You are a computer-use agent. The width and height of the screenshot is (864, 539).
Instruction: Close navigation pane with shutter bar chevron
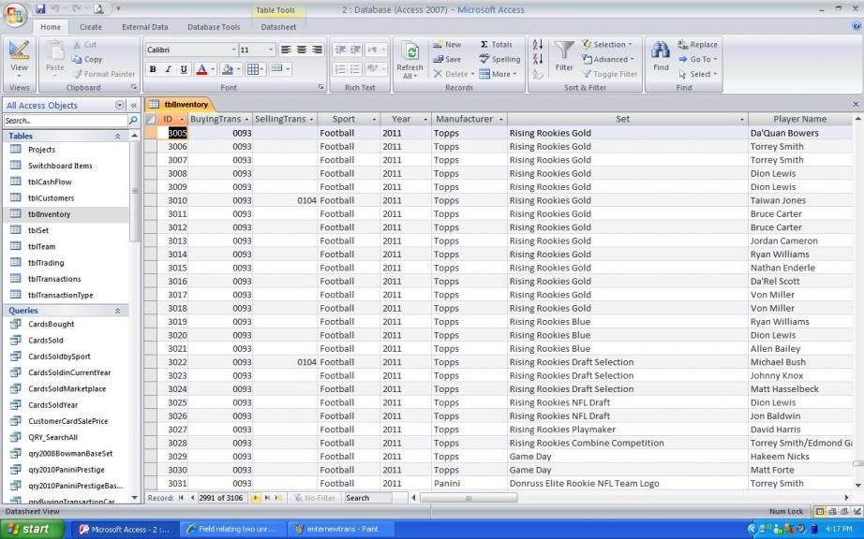[x=133, y=105]
